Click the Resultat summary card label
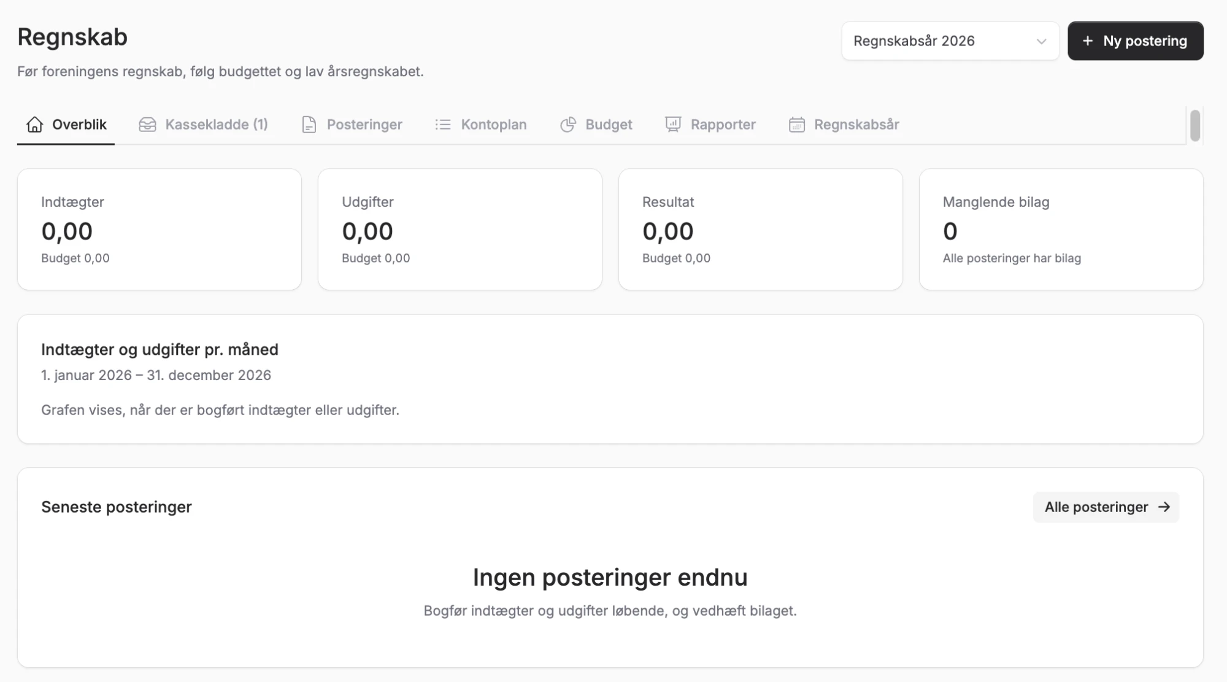Viewport: 1227px width, 682px height. click(668, 202)
